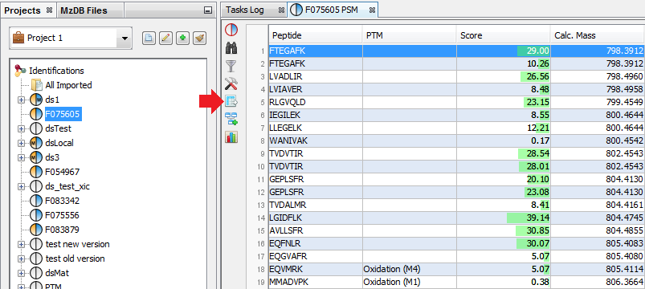Expand the ds1 tree node

(22, 100)
